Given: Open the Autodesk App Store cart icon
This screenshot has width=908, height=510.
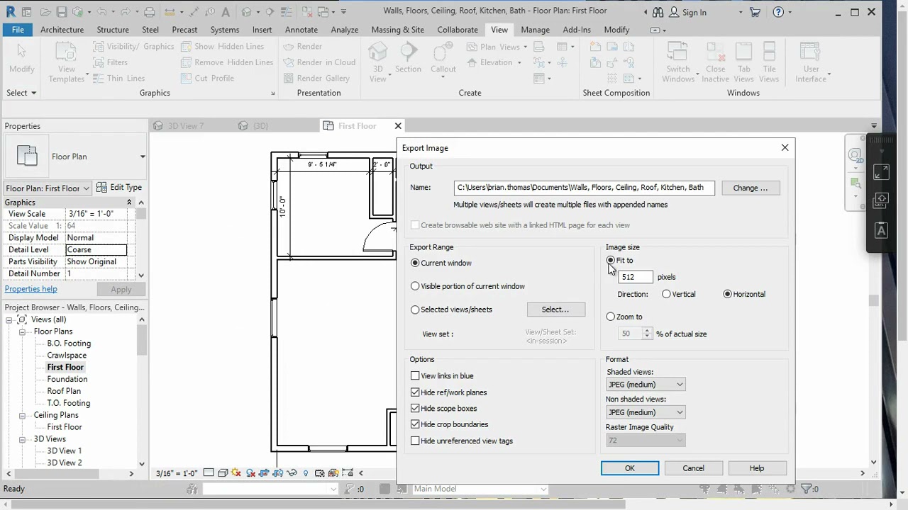Looking at the screenshot, I should pos(755,12).
